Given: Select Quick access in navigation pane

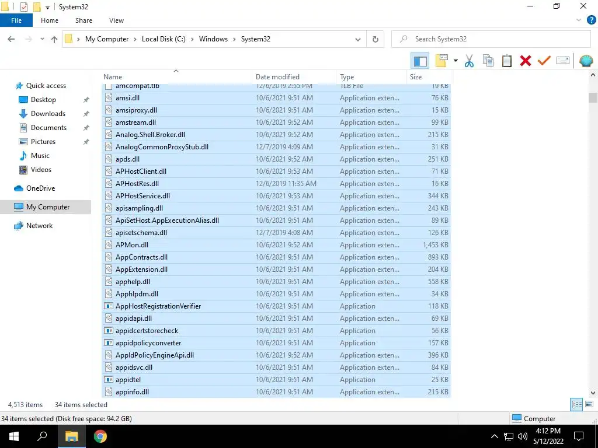Looking at the screenshot, I should (x=46, y=86).
